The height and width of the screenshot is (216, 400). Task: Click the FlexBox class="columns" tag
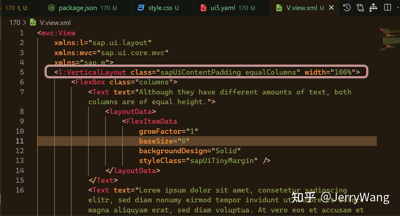(x=124, y=82)
